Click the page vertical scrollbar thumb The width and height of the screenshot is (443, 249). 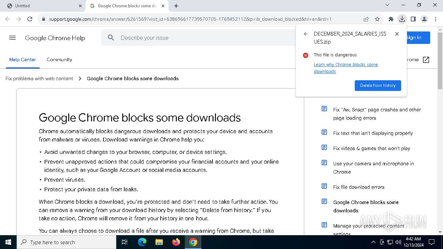click(440, 61)
